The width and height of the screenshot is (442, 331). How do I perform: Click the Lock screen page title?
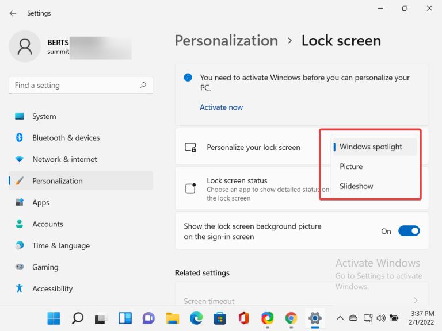point(341,41)
